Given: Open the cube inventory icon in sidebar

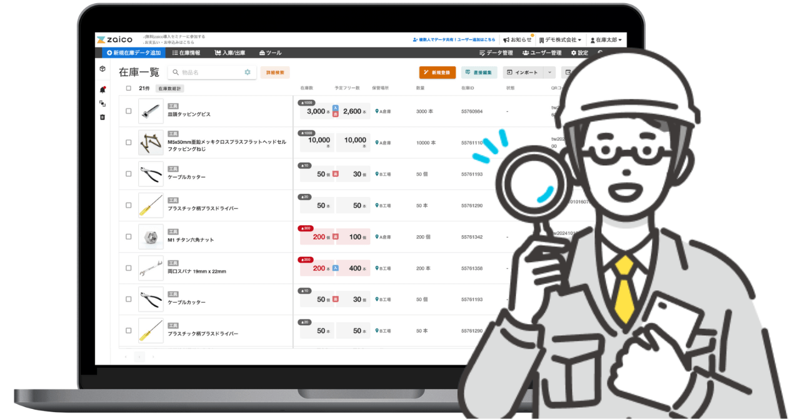Looking at the screenshot, I should coord(102,69).
